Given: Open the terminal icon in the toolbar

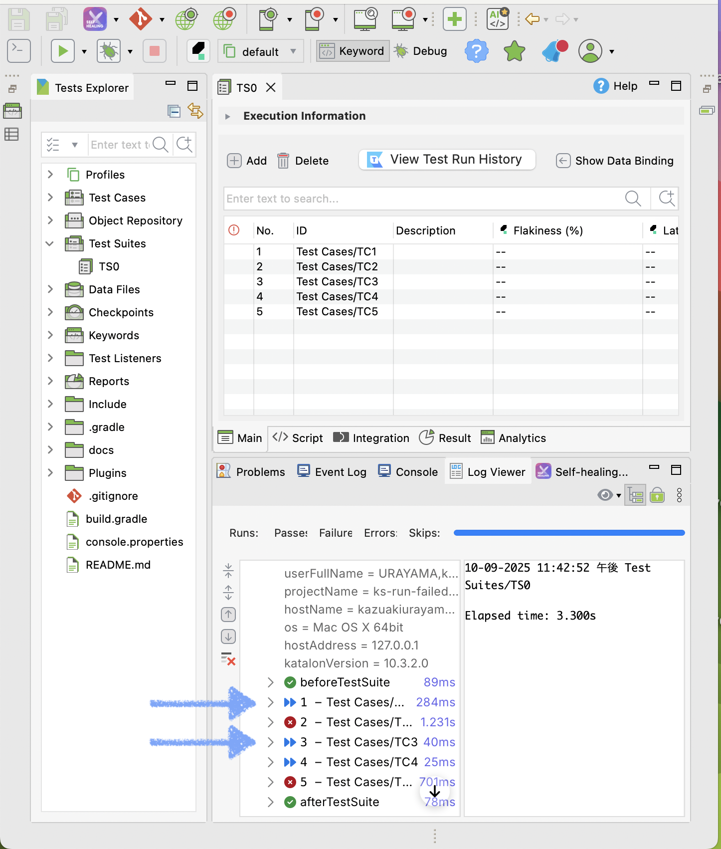Looking at the screenshot, I should [19, 51].
